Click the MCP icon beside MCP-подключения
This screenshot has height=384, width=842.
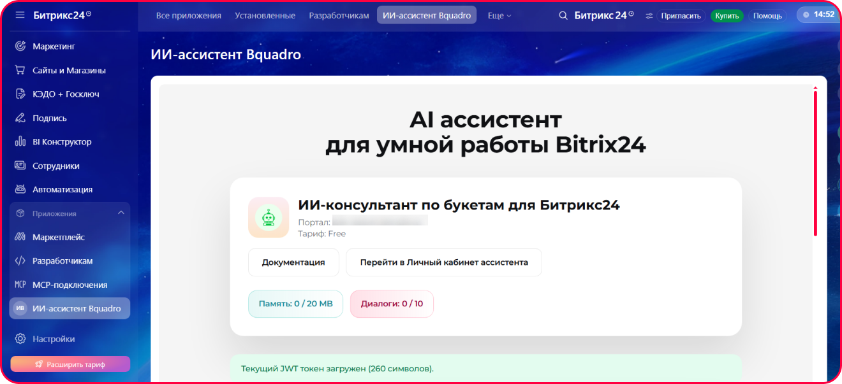pyautogui.click(x=20, y=285)
